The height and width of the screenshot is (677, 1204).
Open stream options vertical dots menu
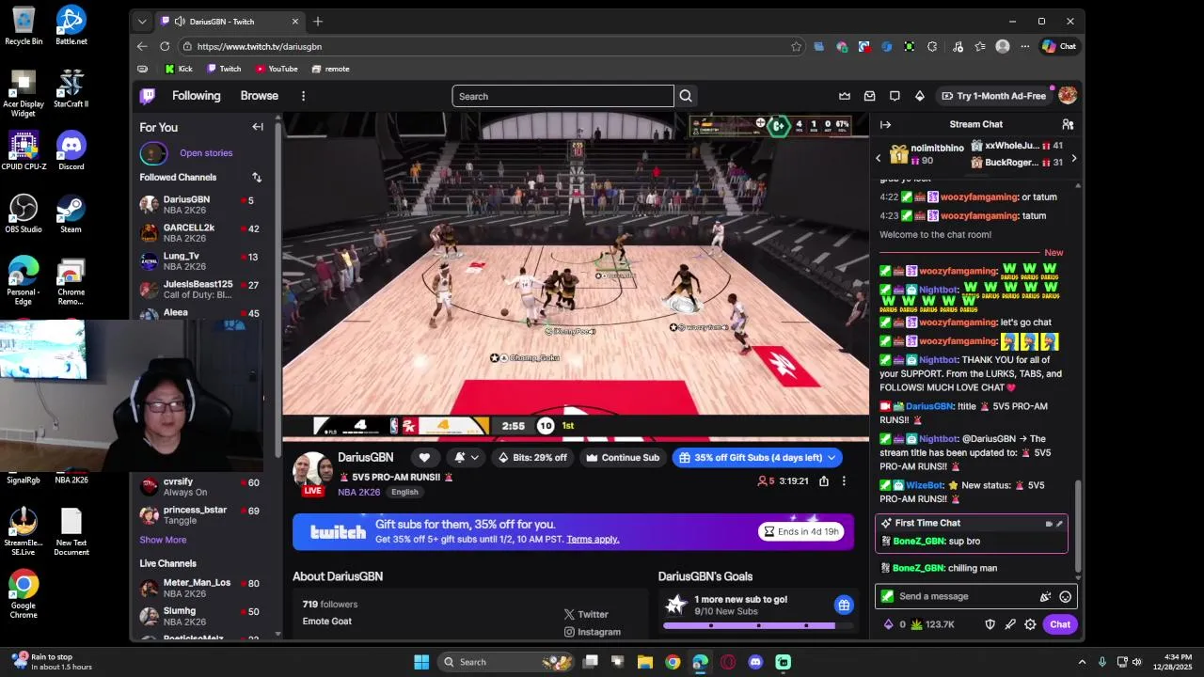[844, 480]
